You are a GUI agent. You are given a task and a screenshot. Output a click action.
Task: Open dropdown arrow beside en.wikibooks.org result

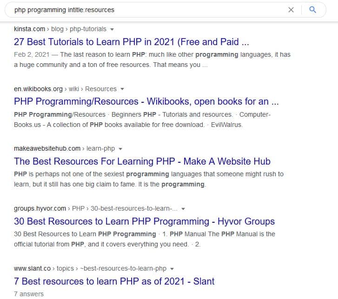[x=122, y=89]
